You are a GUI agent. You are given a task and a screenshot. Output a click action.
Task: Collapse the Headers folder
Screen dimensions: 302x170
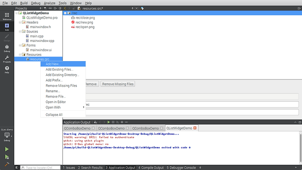tap(20, 22)
